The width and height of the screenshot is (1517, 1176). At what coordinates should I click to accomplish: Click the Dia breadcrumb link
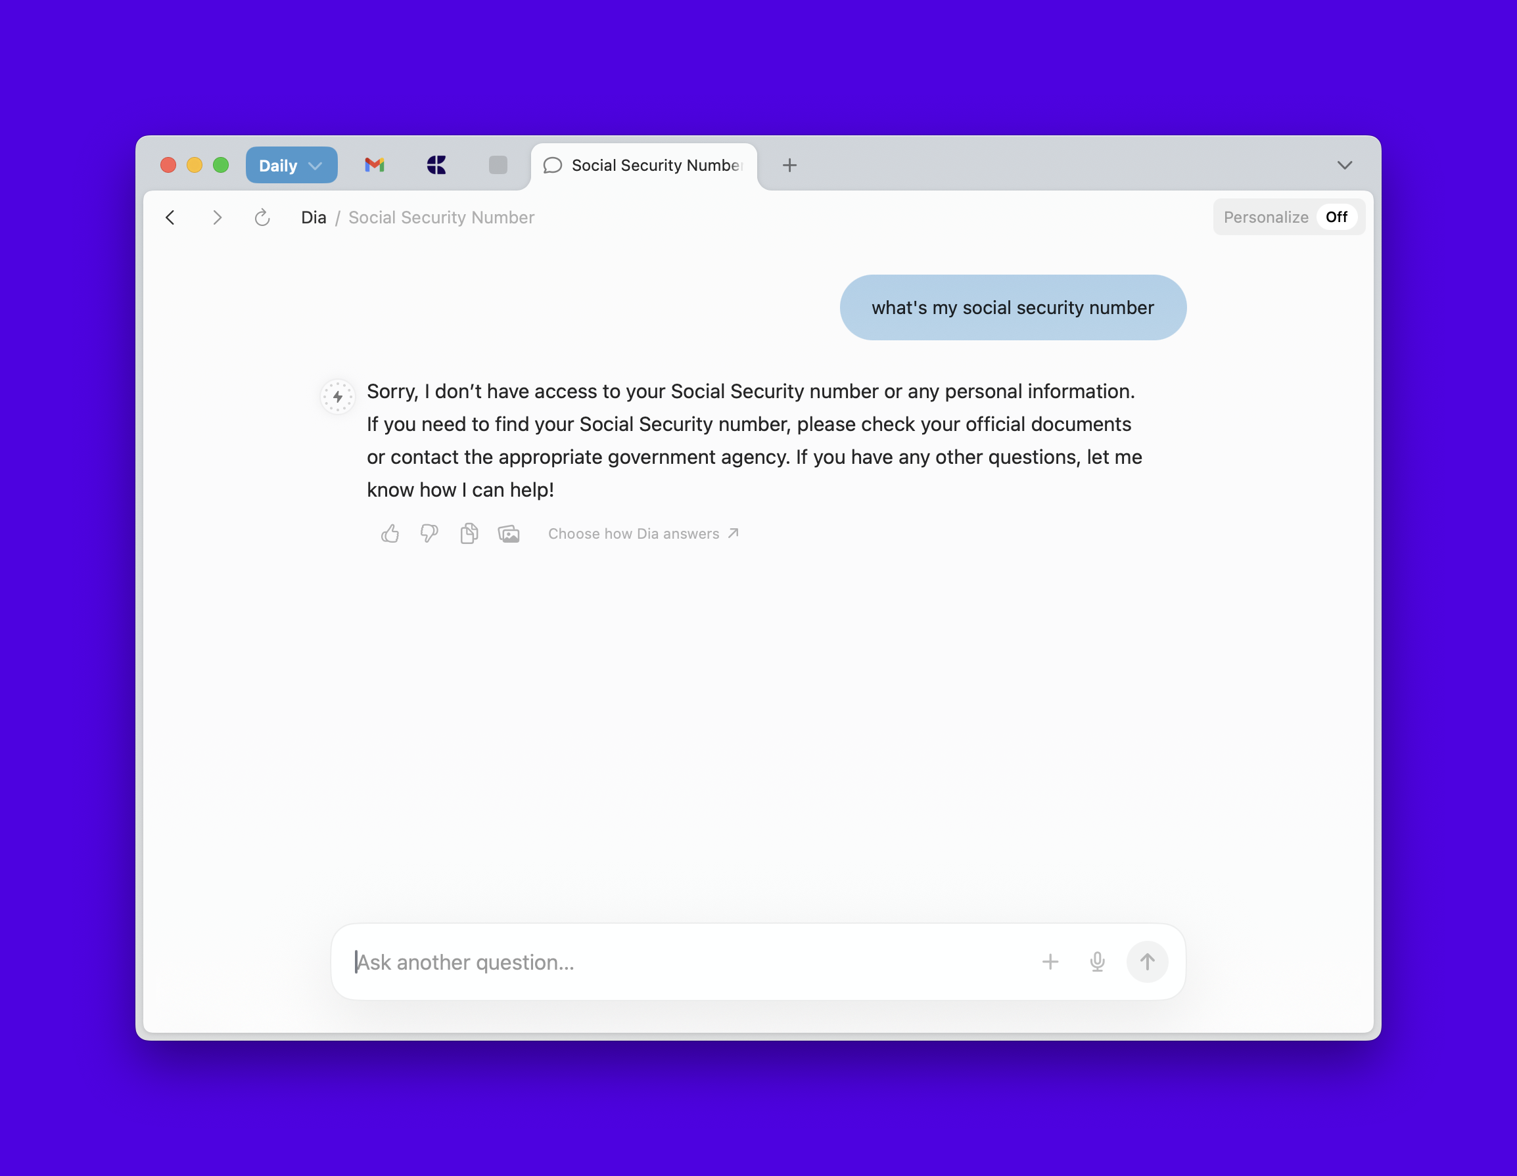coord(314,217)
